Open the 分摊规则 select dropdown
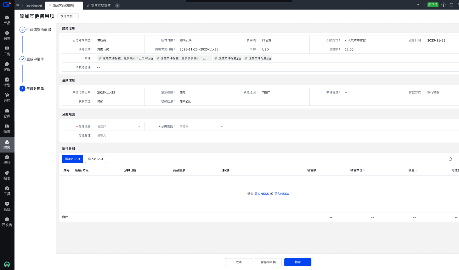Screen dimensions: 459x270 pos(201,127)
